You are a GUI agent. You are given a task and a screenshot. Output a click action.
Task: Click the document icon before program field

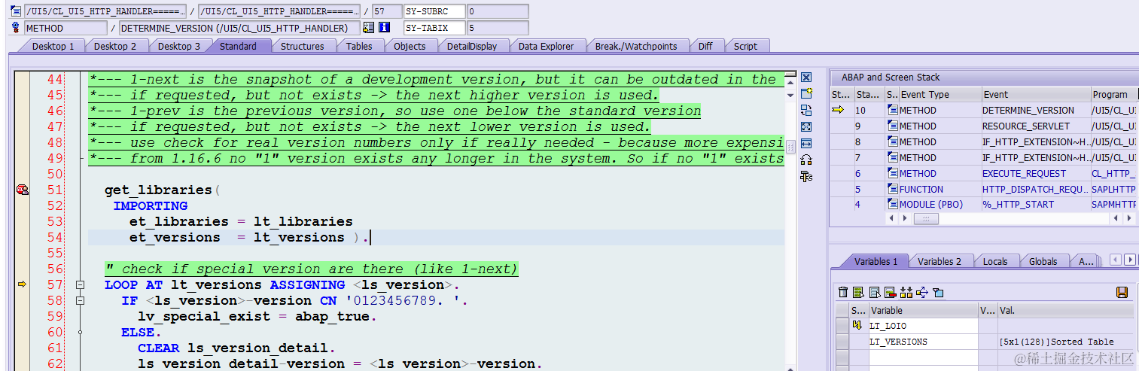click(17, 11)
